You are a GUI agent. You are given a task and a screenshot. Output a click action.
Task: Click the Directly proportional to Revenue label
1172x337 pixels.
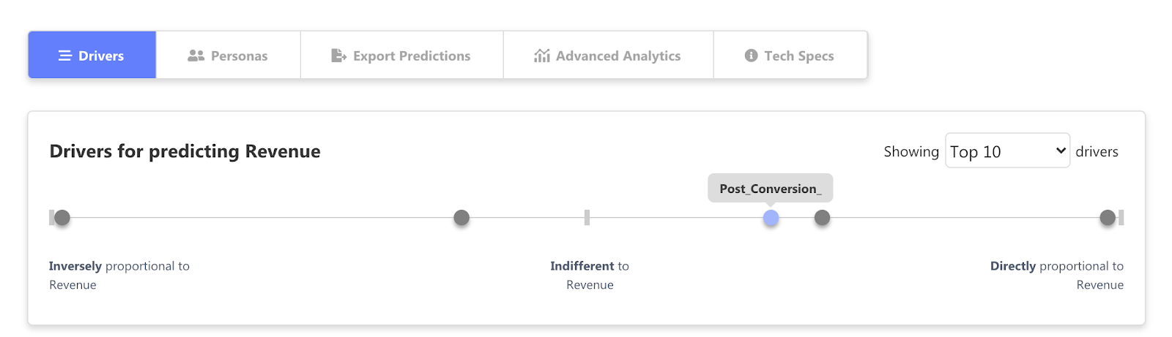point(1056,276)
